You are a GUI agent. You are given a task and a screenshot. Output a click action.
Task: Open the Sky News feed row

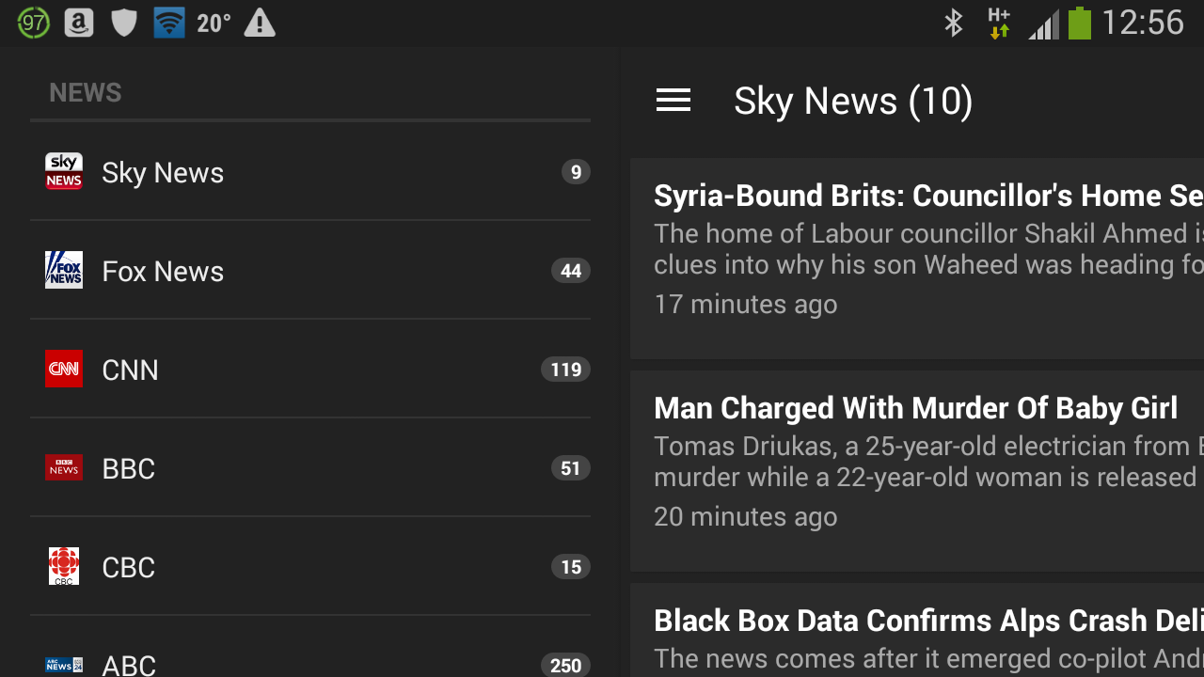coord(310,172)
